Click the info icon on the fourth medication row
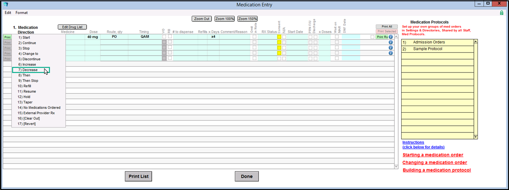Screen dimensions: 509x190 pyautogui.click(x=390, y=53)
